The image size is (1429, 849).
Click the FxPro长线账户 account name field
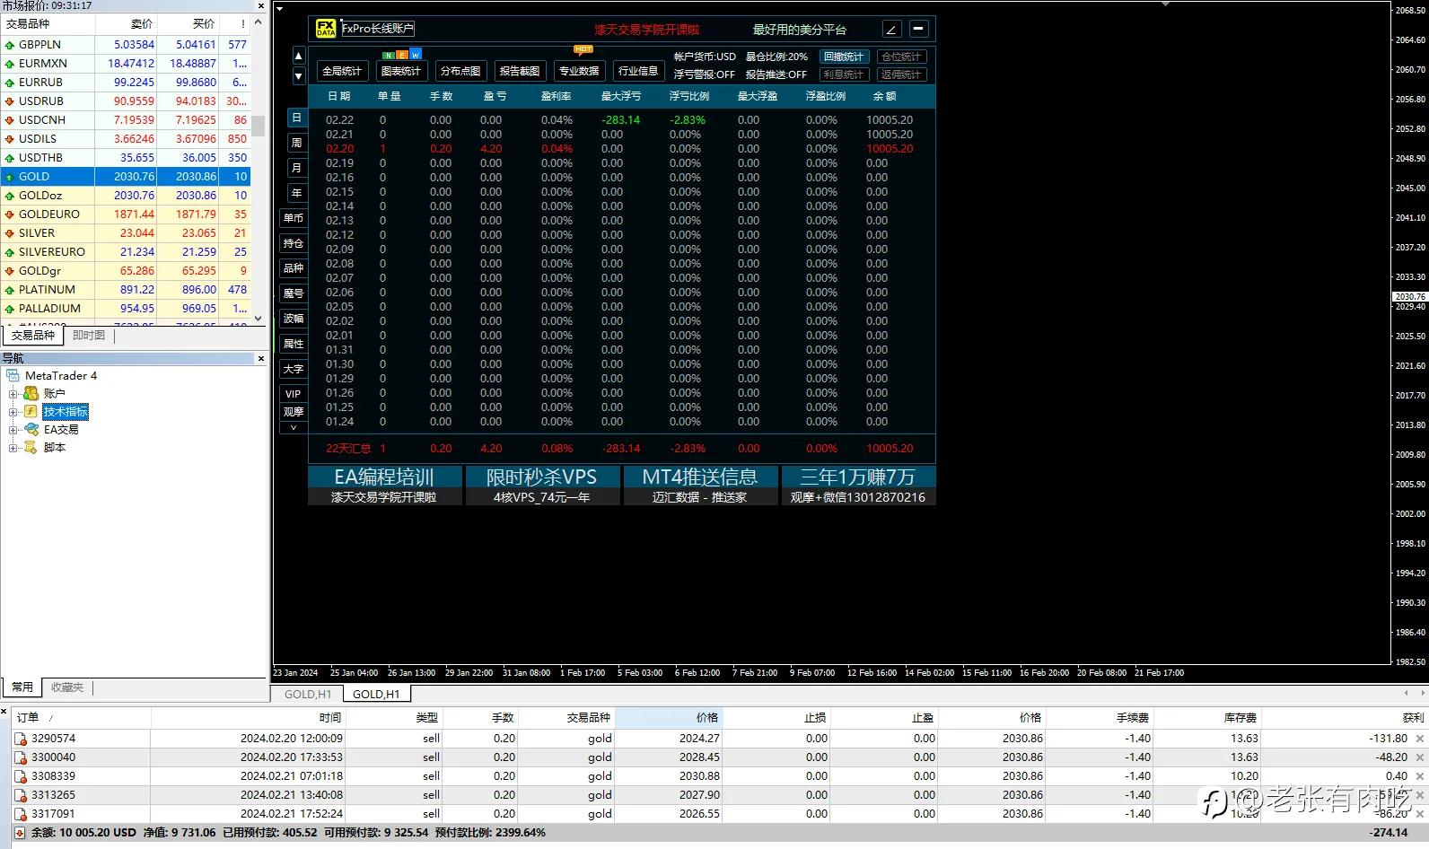pyautogui.click(x=378, y=29)
